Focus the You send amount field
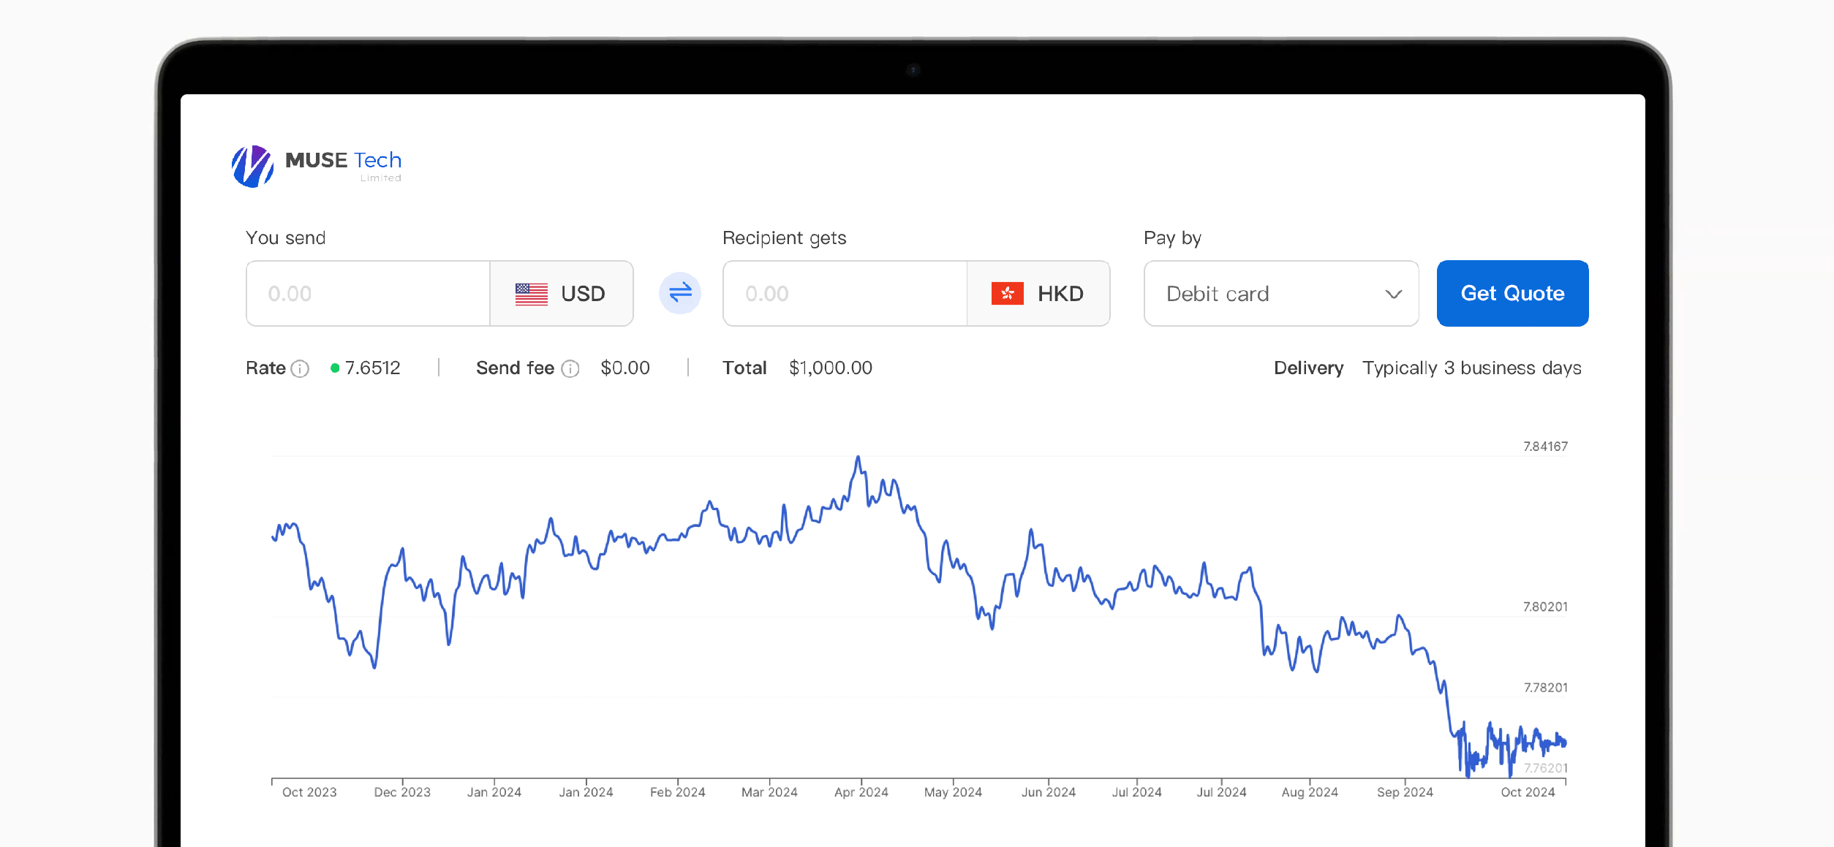This screenshot has width=1834, height=847. [x=368, y=294]
